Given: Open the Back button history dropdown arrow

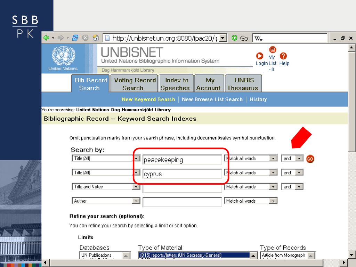Looking at the screenshot, I should click(x=53, y=38).
